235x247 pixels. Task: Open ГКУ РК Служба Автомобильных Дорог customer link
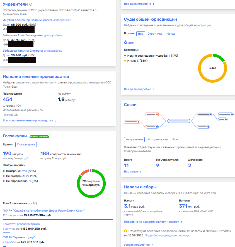point(44,210)
